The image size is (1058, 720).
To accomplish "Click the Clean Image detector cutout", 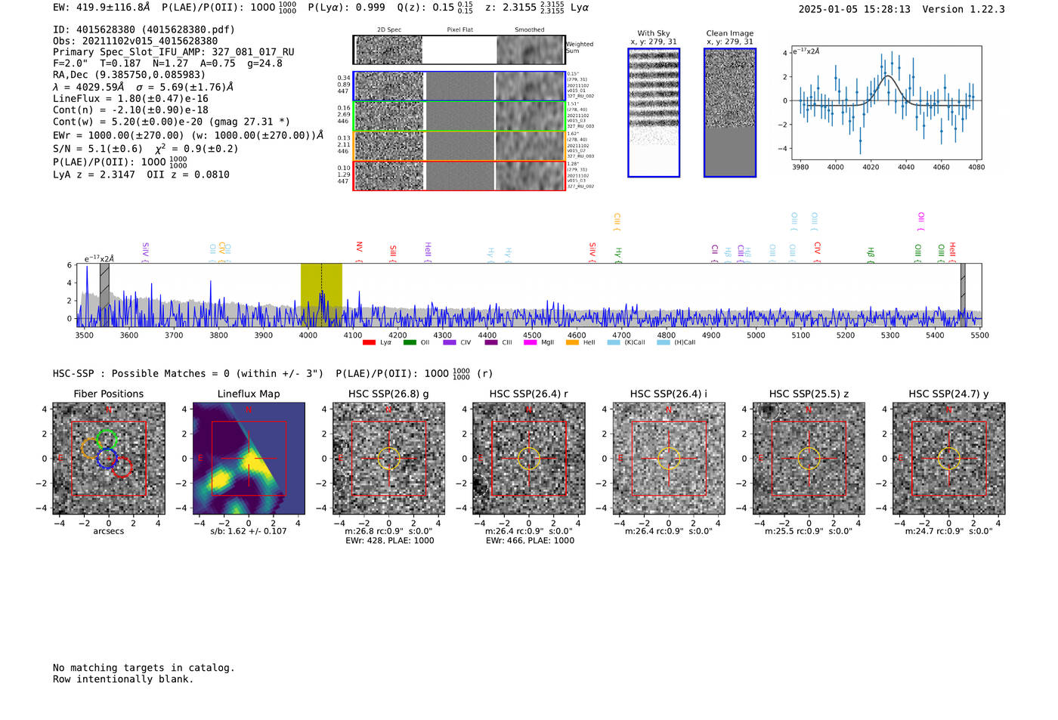I will [x=730, y=113].
